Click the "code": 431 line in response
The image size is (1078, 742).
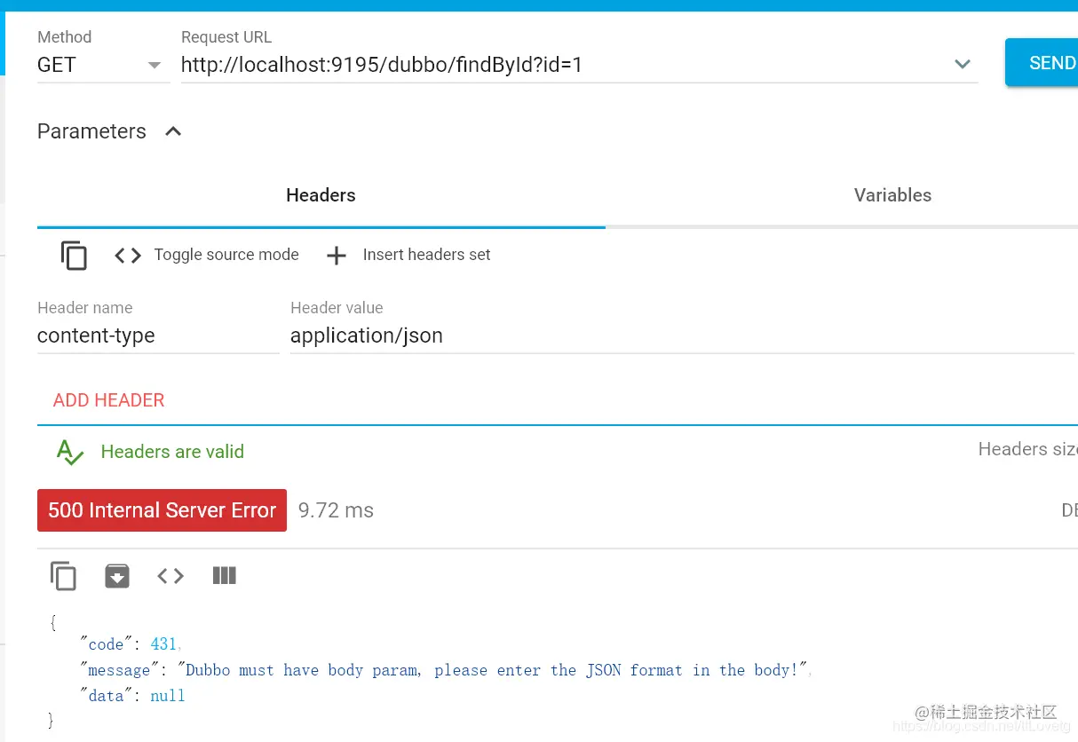click(131, 644)
